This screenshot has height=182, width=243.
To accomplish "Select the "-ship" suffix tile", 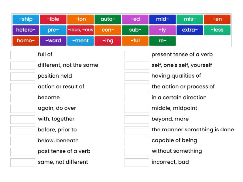I will coord(26,19).
